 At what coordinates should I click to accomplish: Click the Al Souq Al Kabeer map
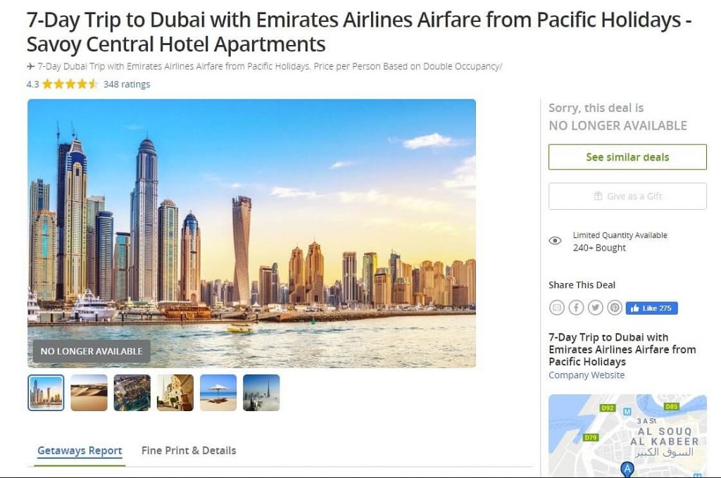(x=627, y=435)
